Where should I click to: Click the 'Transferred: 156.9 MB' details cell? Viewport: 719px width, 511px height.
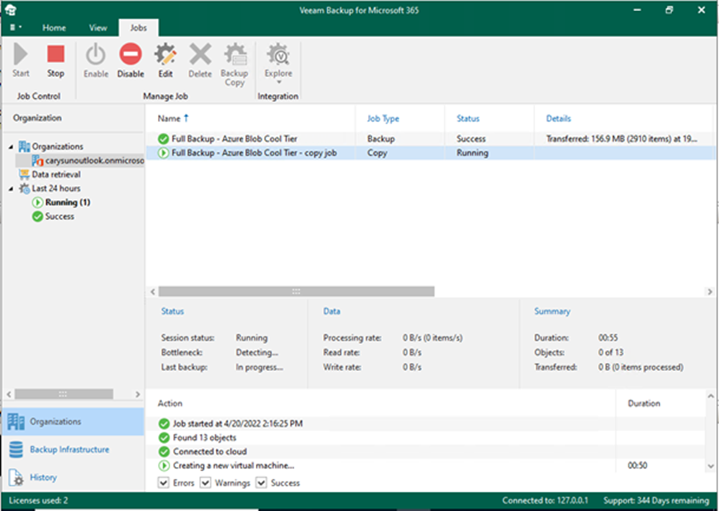(621, 139)
